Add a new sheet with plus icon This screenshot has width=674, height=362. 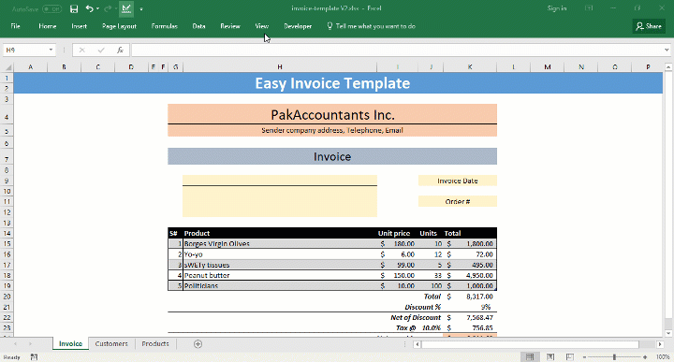point(198,344)
